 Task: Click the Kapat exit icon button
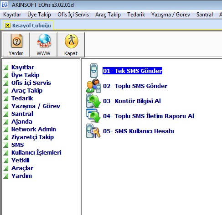pos(71,45)
